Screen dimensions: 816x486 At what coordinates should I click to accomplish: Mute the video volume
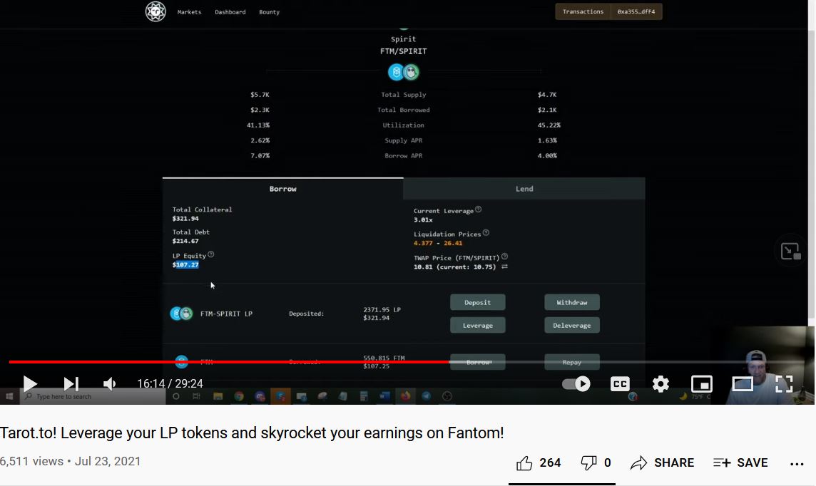pyautogui.click(x=109, y=384)
